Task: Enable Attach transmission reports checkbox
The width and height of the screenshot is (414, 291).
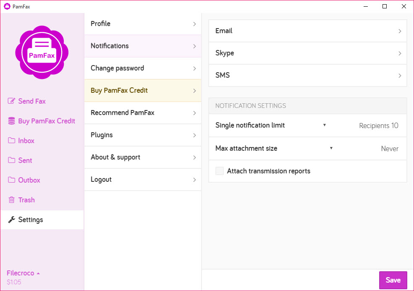Action: [220, 171]
